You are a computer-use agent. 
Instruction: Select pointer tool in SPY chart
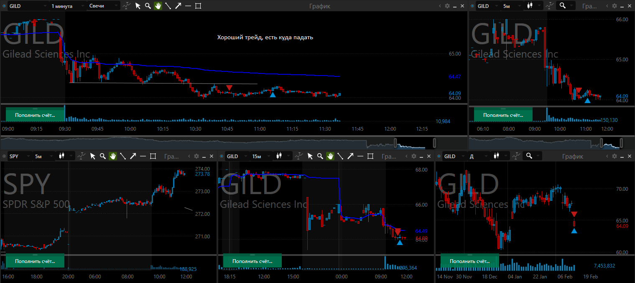click(93, 156)
